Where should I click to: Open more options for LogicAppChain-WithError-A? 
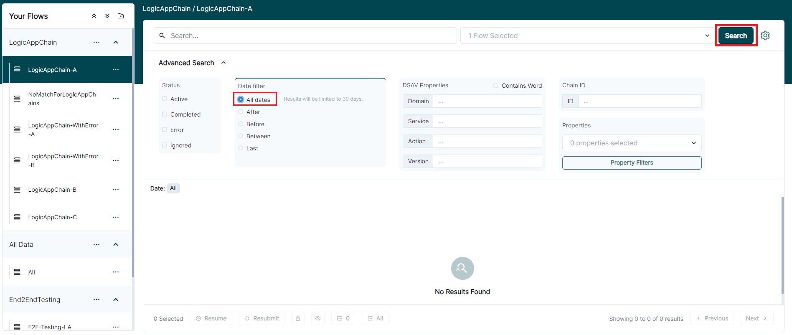(116, 129)
